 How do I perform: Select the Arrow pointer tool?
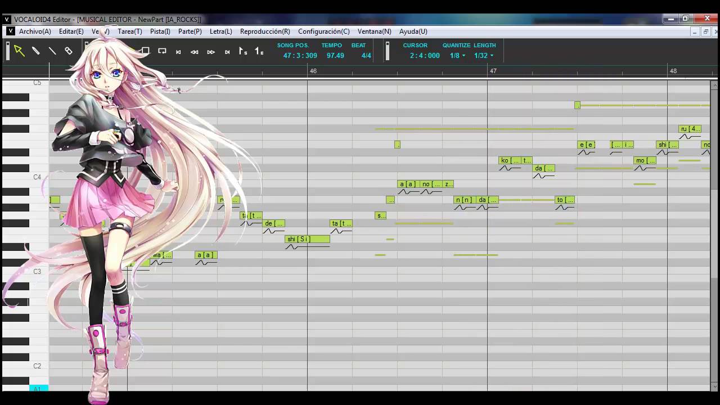pyautogui.click(x=19, y=51)
